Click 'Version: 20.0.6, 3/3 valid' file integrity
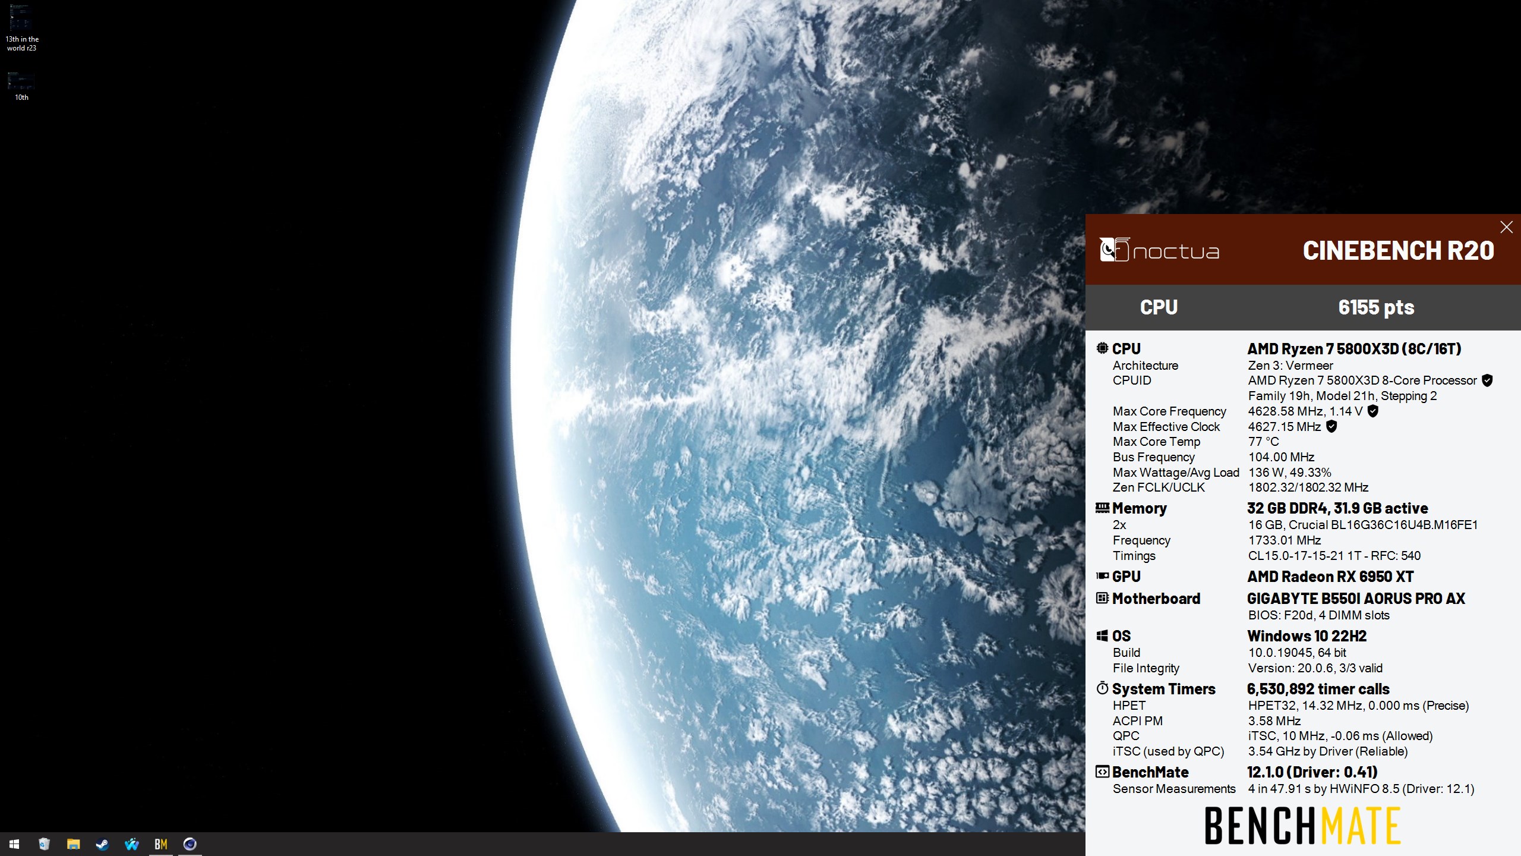The image size is (1521, 856). [1315, 668]
